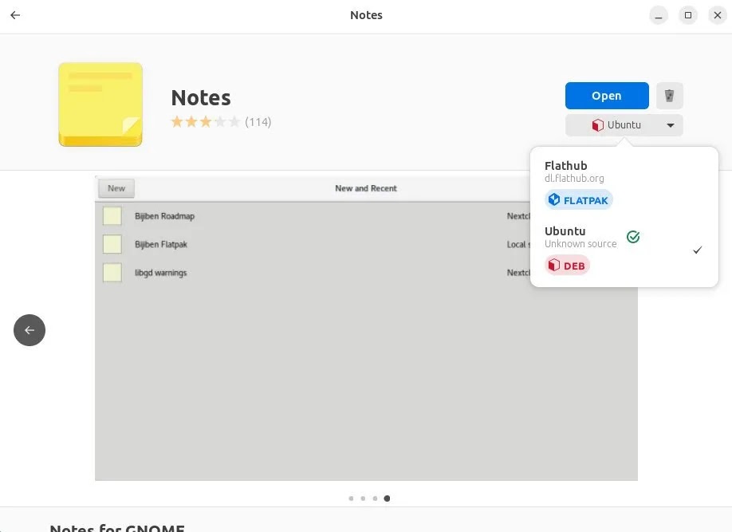Minimize the Notes window
732x532 pixels.
[658, 15]
